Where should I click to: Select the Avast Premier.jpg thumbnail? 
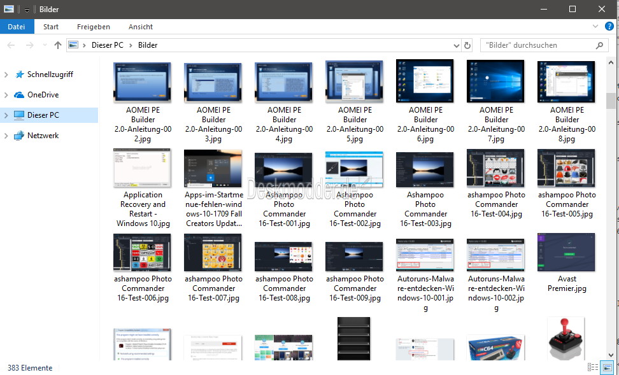(x=566, y=252)
